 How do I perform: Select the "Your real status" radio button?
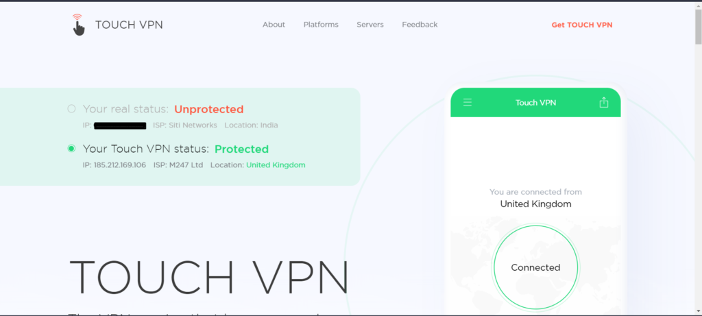(71, 109)
